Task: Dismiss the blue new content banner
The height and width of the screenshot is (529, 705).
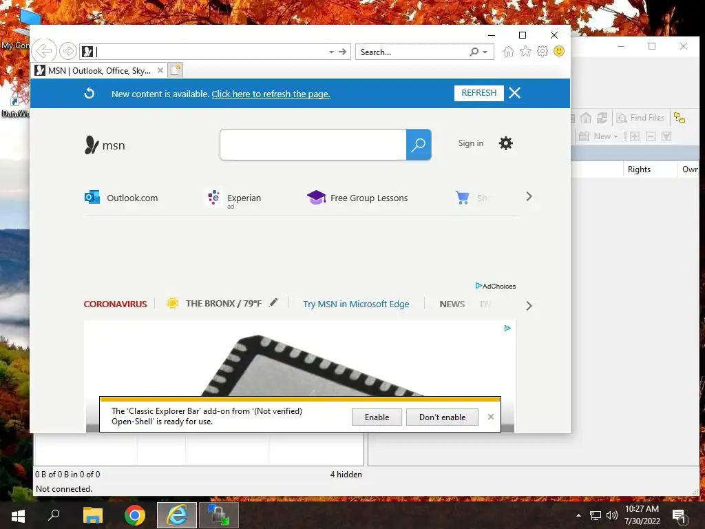Action: [515, 93]
